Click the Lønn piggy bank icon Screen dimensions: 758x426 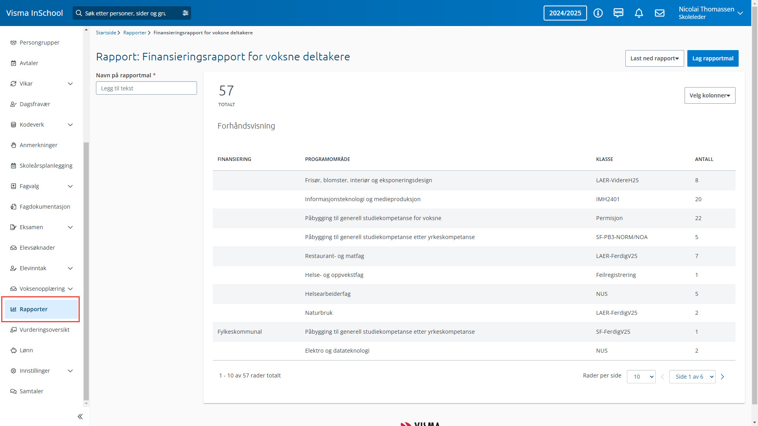(13, 350)
